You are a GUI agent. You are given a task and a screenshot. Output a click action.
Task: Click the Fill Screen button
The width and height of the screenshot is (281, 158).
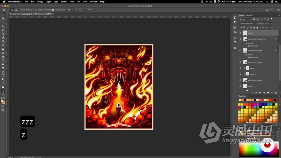90,10
